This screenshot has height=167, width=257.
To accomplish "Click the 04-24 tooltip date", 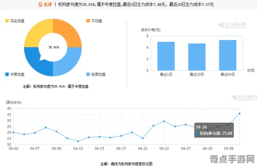I will coord(201,127).
